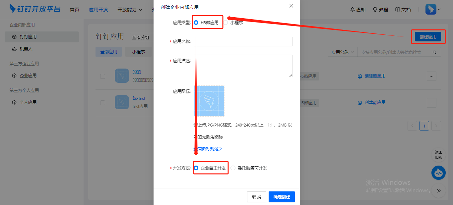453x205 pixels.
Task: Select 钉钉应用 in the sidebar
Action: point(42,37)
